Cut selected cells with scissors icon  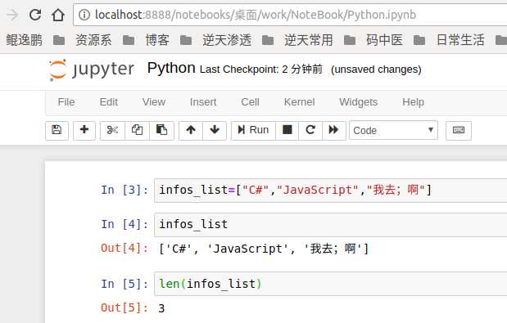click(112, 130)
